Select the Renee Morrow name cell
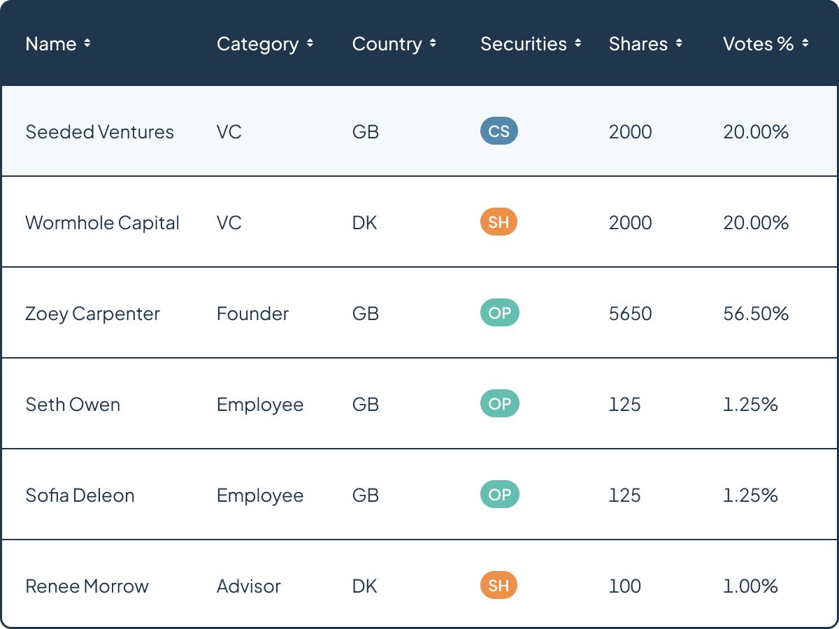Screen dimensions: 839x629 [x=87, y=586]
